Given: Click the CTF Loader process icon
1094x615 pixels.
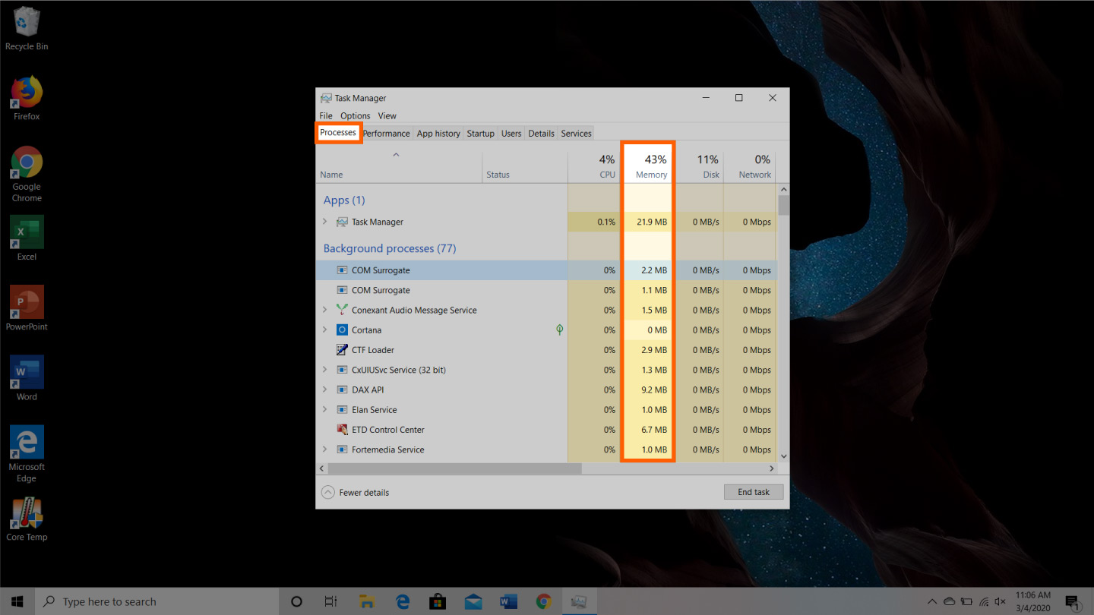Looking at the screenshot, I should pos(342,349).
